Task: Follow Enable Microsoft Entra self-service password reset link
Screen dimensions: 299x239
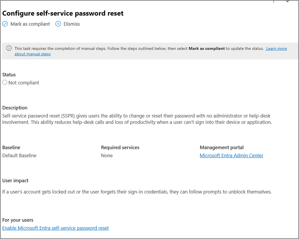Action: (55, 228)
